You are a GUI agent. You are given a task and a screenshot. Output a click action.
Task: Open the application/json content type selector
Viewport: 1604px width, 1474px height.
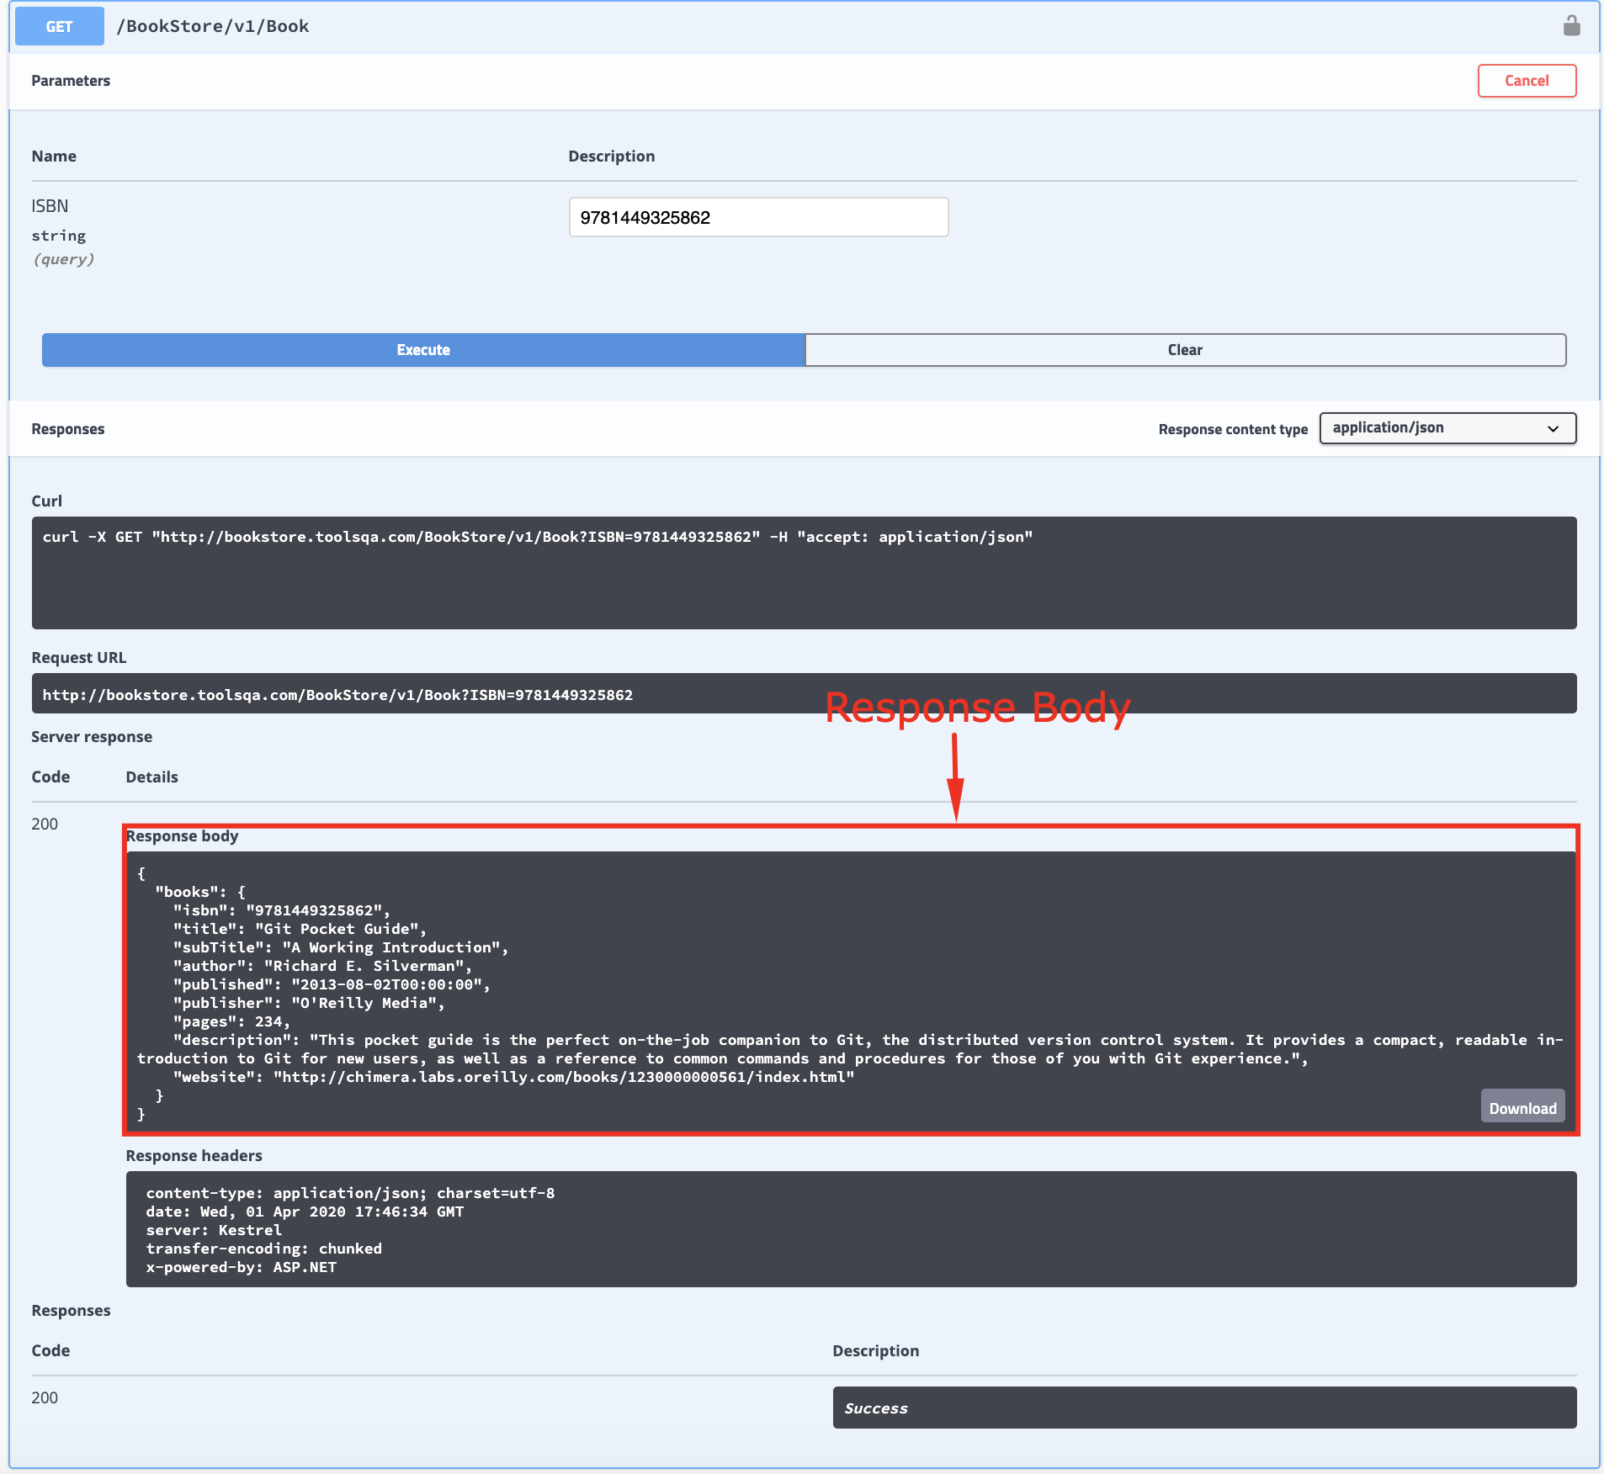click(1446, 428)
